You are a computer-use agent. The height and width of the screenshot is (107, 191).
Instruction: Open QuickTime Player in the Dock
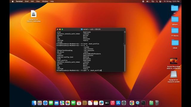point(138,103)
